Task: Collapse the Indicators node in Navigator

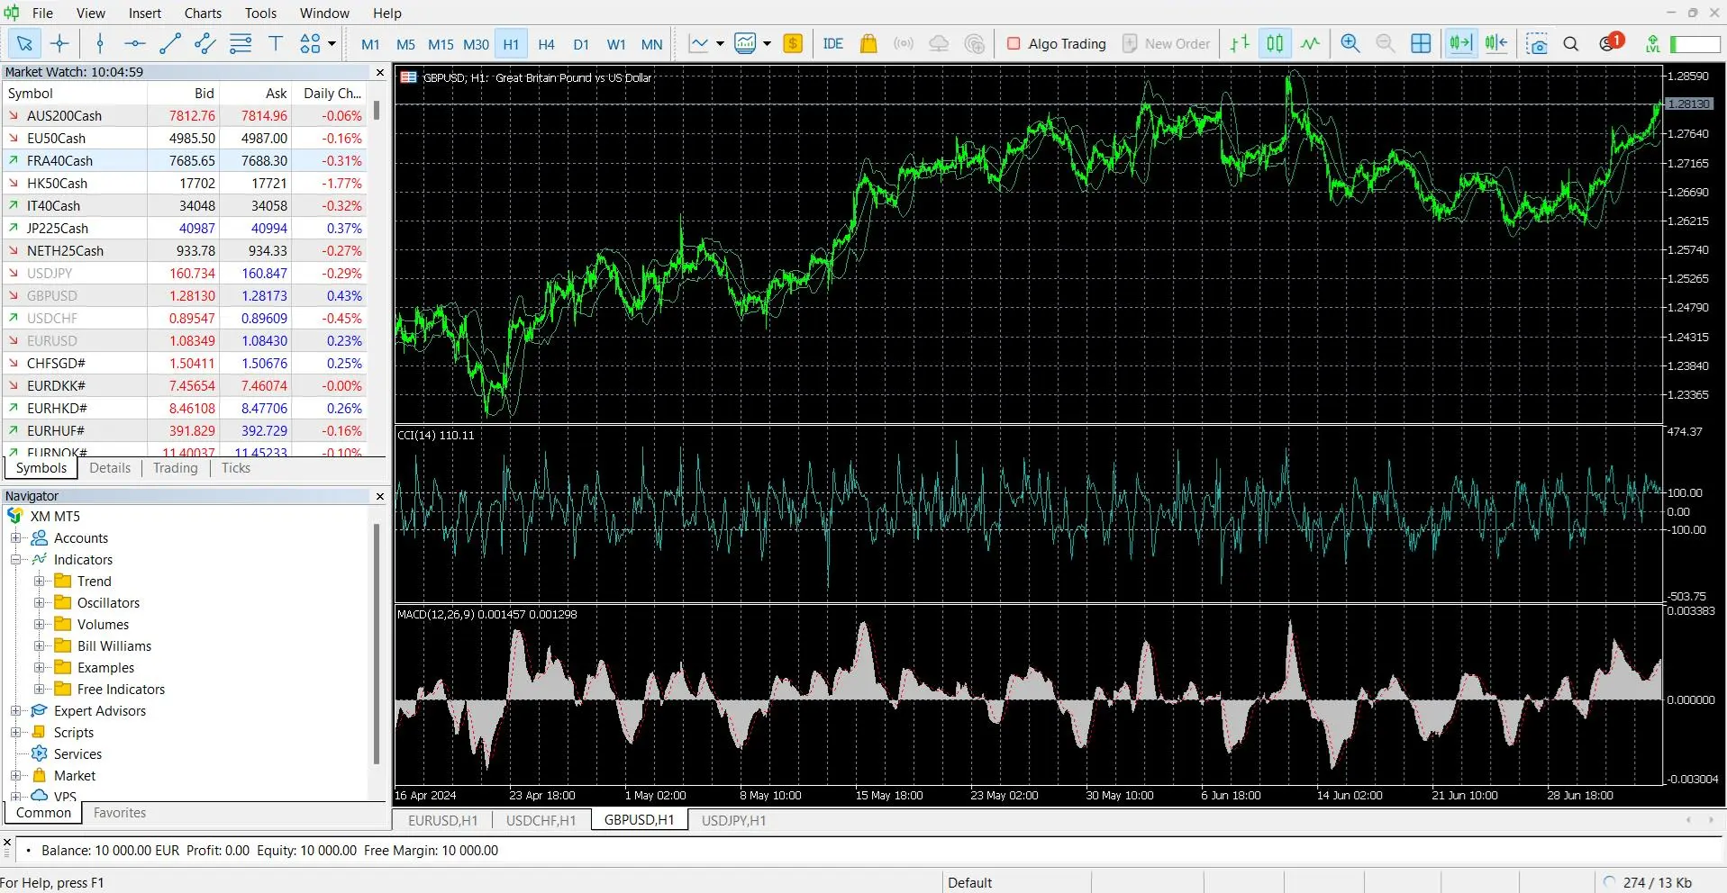Action: click(x=15, y=560)
